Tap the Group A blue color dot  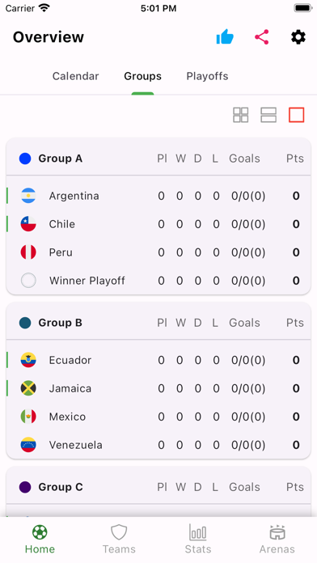(25, 159)
